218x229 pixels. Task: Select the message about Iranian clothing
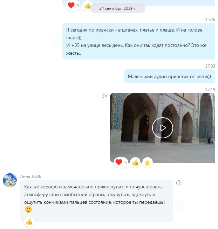(x=138, y=41)
